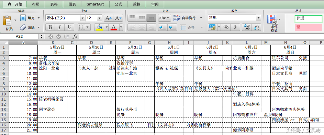The height and width of the screenshot is (135, 324).
Task: Click the font size field showing 12
Action: [91, 18]
